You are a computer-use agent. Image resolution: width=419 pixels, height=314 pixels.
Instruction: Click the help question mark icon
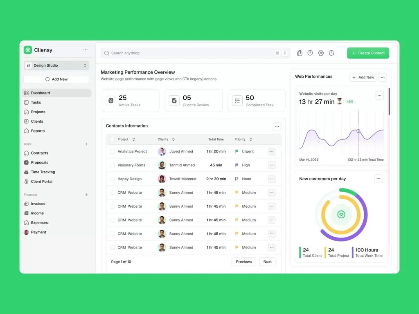pyautogui.click(x=310, y=53)
